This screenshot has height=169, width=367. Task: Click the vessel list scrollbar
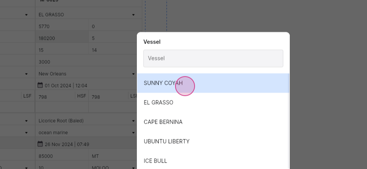pyautogui.click(x=289, y=121)
